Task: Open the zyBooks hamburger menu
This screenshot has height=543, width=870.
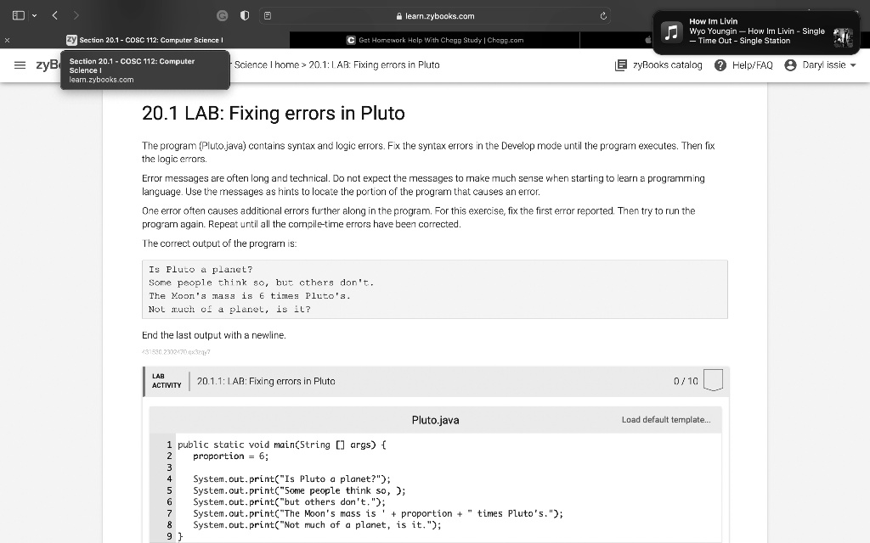Action: pos(18,65)
